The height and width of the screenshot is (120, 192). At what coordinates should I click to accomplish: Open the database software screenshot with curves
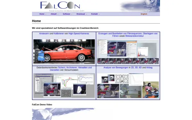coord(64,85)
